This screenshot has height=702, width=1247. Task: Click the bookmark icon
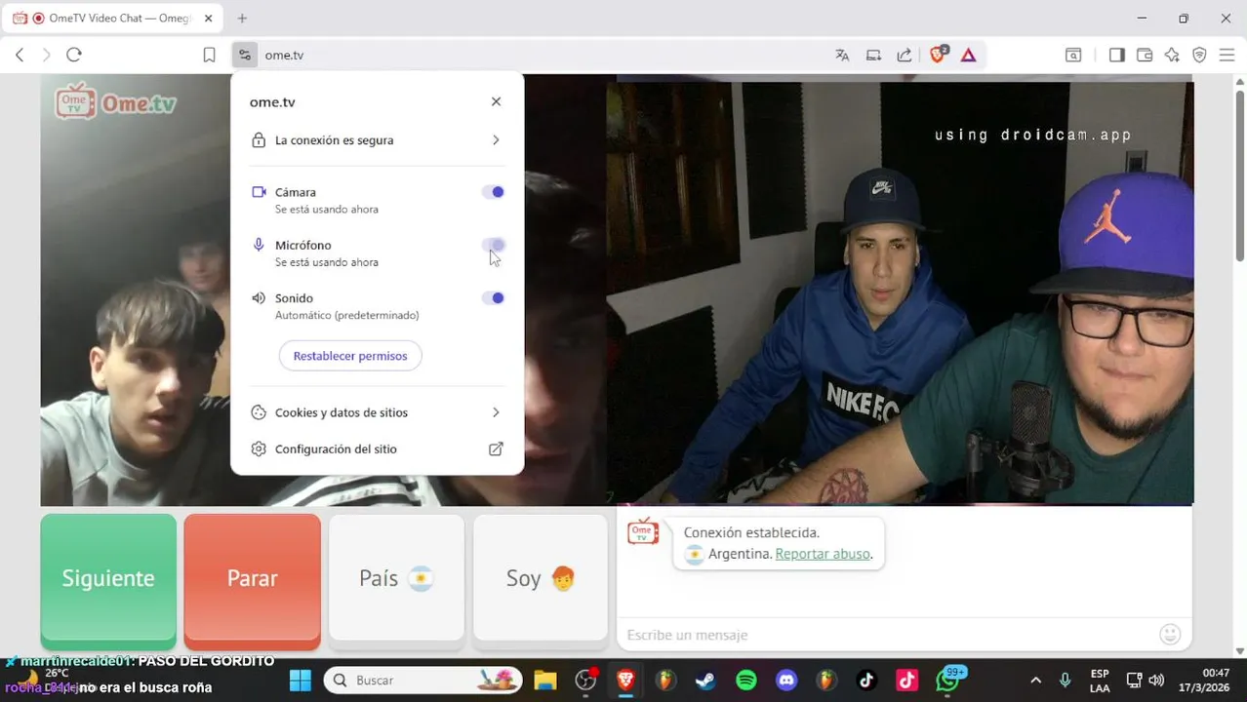[209, 56]
